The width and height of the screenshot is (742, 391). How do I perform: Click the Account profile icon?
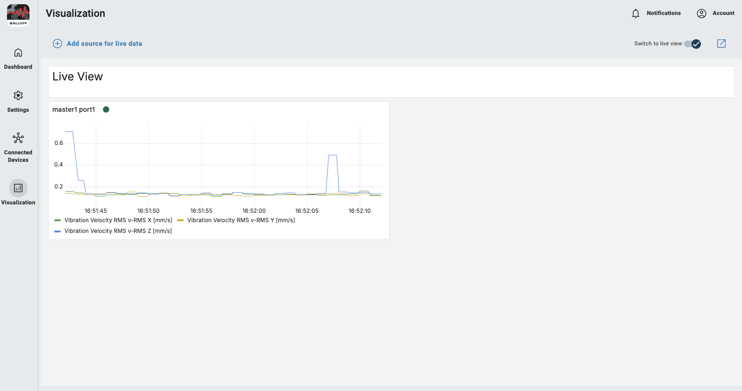tap(701, 14)
